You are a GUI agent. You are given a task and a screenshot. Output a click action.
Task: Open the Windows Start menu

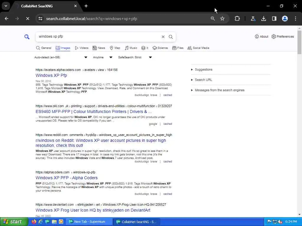pos(14,222)
